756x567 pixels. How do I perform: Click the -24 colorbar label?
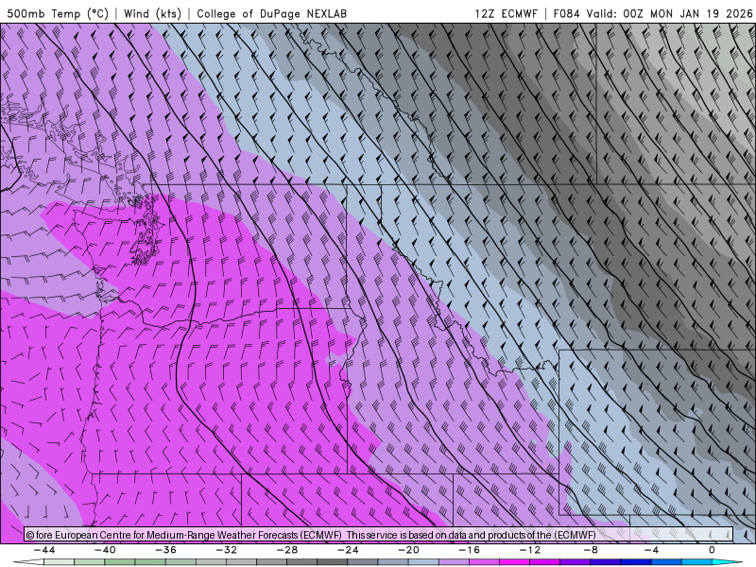[x=348, y=550]
